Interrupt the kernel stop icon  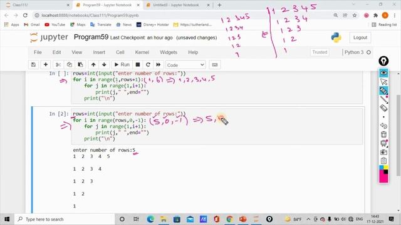point(138,65)
